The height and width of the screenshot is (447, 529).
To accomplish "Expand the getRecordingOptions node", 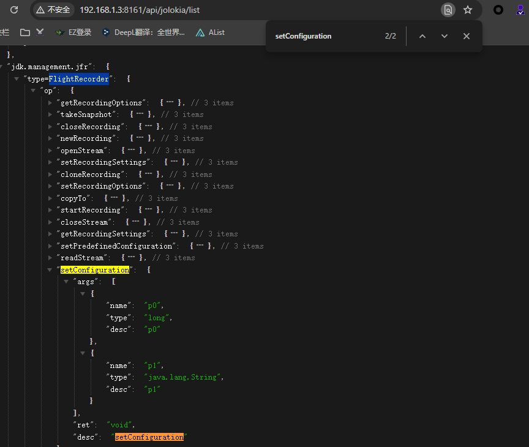I will click(50, 103).
